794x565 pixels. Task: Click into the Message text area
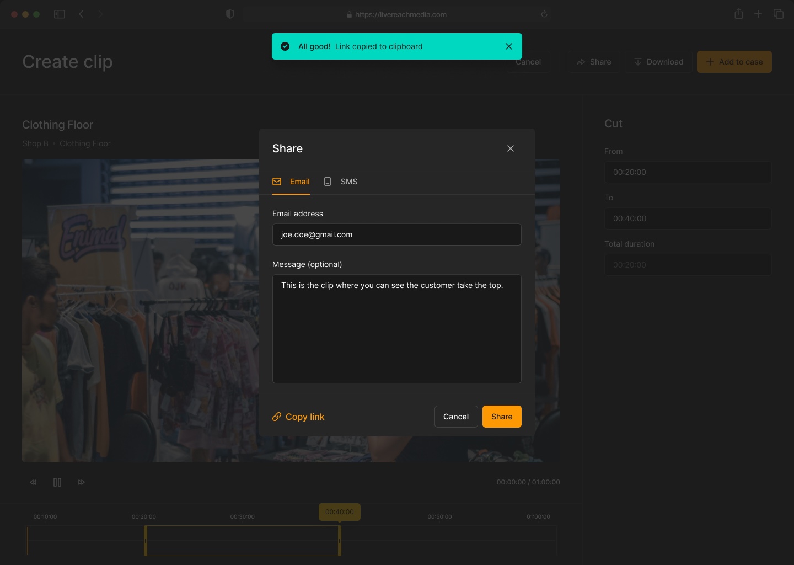click(397, 329)
